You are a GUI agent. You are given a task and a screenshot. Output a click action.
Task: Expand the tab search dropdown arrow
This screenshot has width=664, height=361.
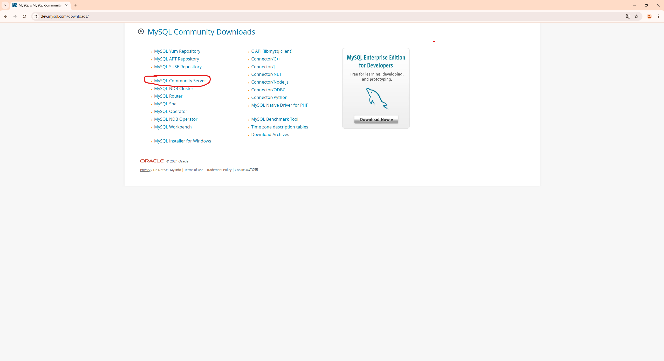(5, 5)
